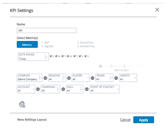Click minus icon between Floors and Teams

(x=93, y=78)
